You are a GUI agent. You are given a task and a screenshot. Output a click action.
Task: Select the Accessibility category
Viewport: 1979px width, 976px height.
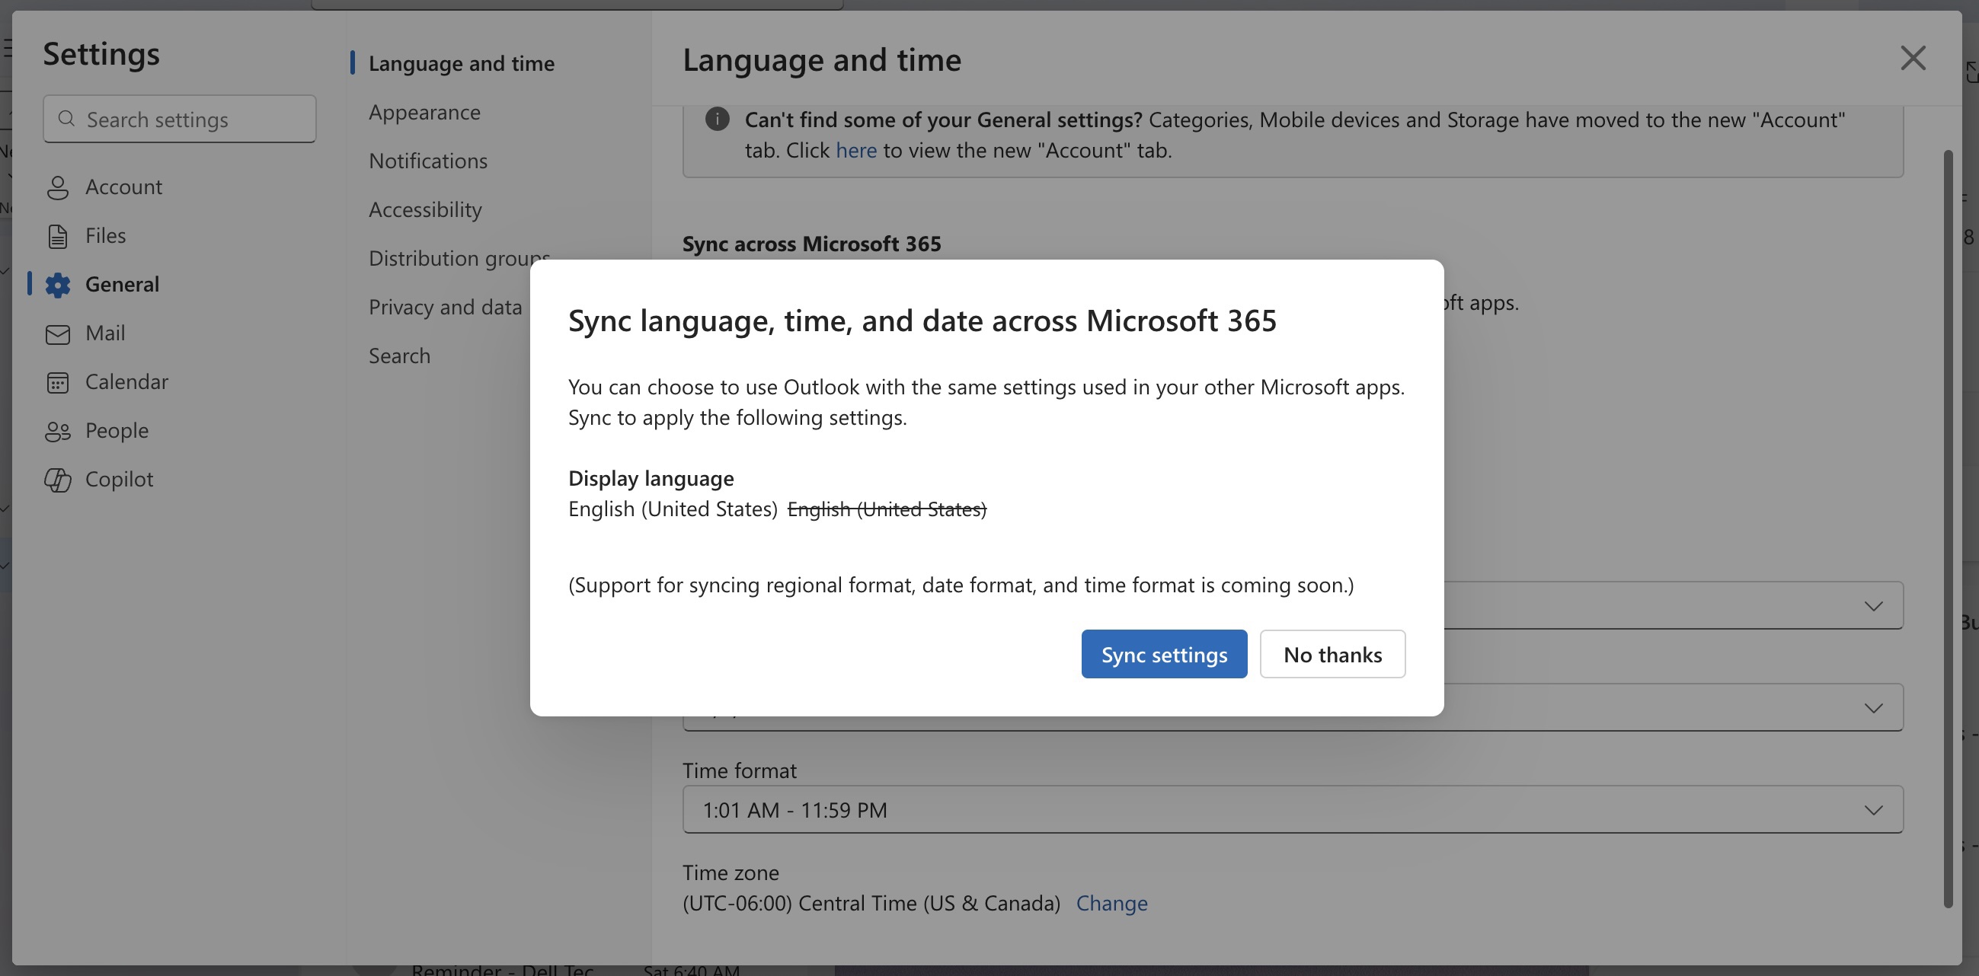(425, 209)
